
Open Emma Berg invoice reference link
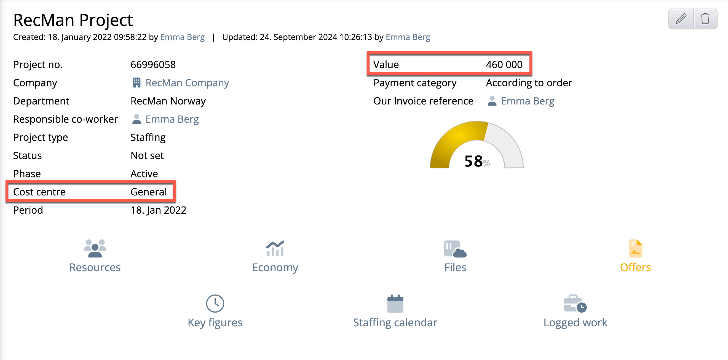[528, 101]
